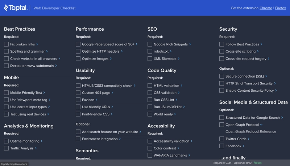Expand the HTML5/CSS3 compatibily check arrow
The height and width of the screenshot is (166, 290).
pyautogui.click(x=134, y=86)
